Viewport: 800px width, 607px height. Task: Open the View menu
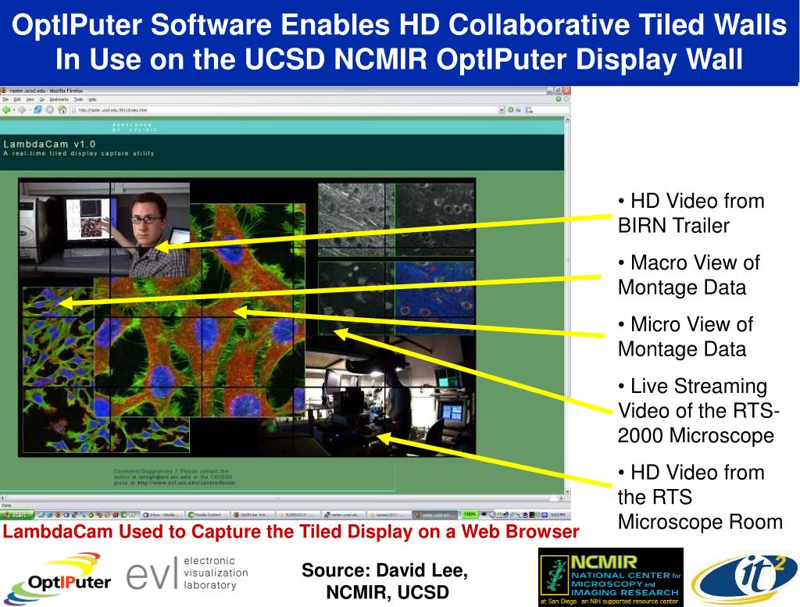point(30,99)
